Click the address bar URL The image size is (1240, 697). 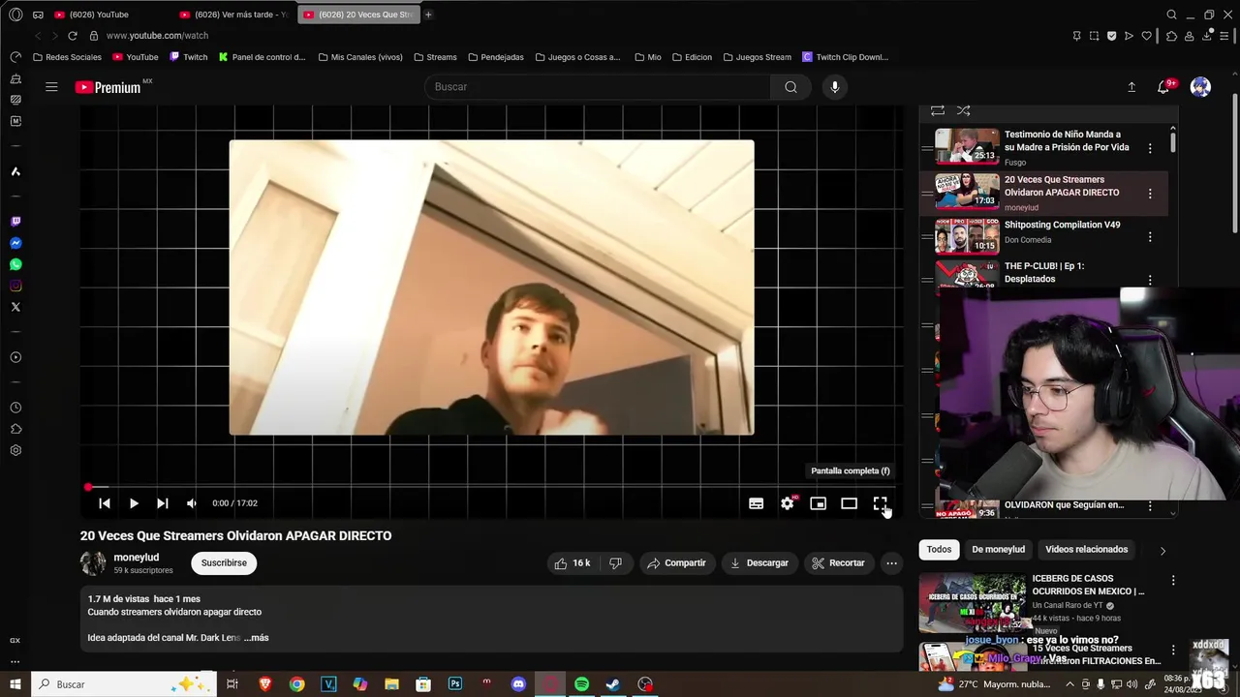(157, 36)
